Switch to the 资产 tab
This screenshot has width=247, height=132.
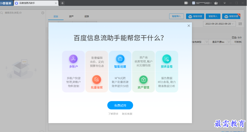click(x=71, y=16)
